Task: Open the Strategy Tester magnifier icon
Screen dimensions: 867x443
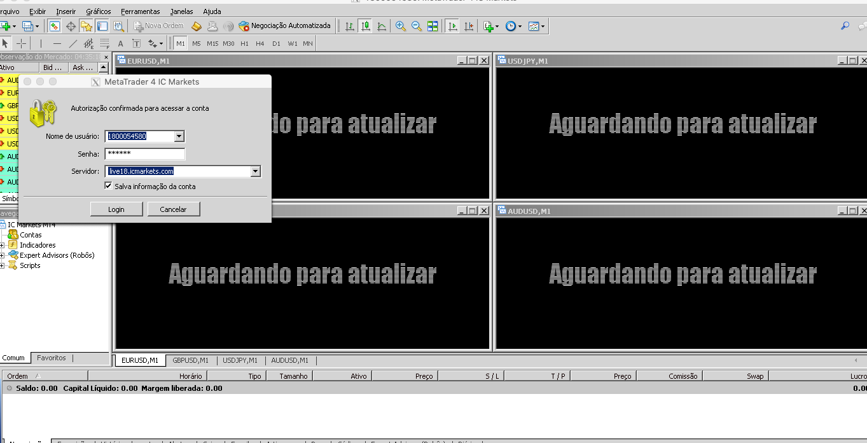Action: [x=118, y=26]
